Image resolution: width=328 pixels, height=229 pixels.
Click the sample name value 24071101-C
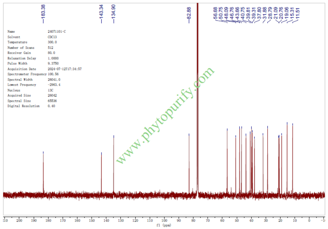[x=57, y=31]
